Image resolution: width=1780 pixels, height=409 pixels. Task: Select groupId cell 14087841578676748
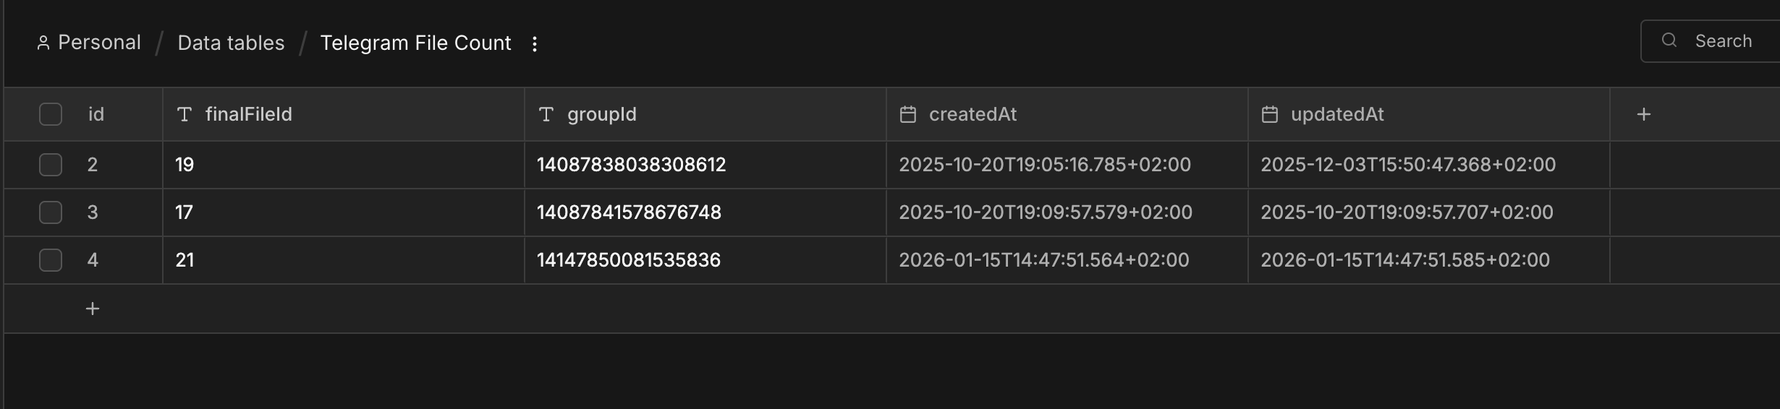[705, 212]
